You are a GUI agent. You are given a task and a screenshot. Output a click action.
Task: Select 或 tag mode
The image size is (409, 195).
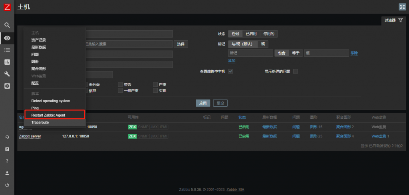[x=263, y=44]
